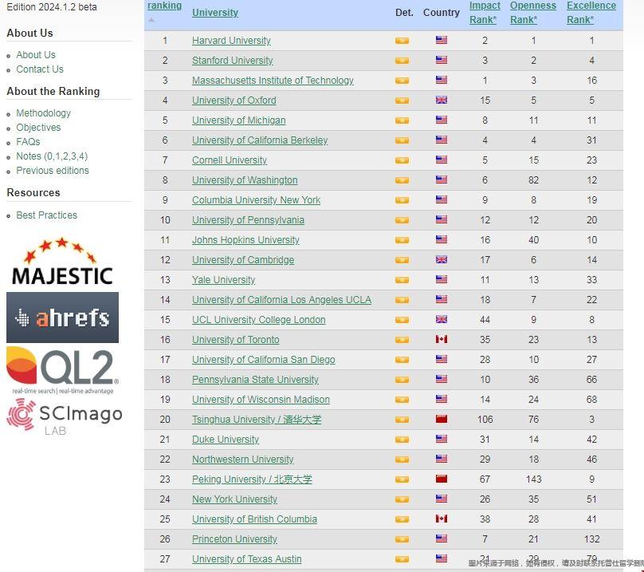Click the detail icon for Harvard University
This screenshot has width=644, height=572.
click(x=402, y=41)
